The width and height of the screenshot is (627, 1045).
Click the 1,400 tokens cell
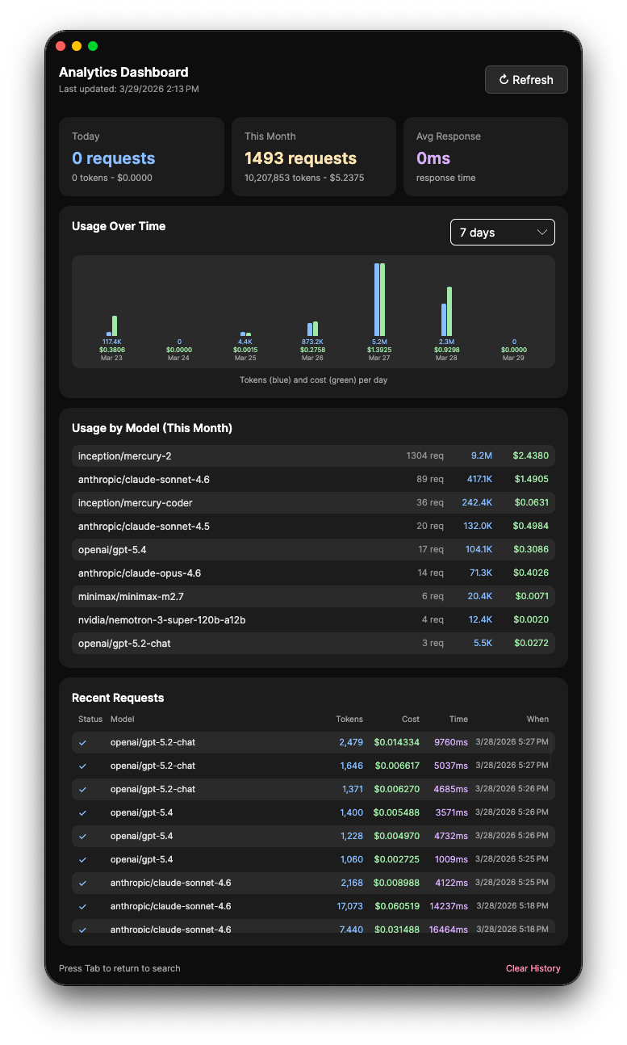(x=351, y=812)
